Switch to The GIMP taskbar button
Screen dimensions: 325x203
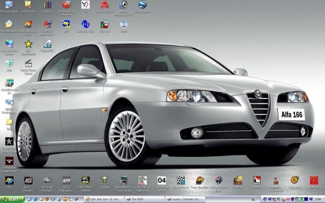[x=144, y=199]
